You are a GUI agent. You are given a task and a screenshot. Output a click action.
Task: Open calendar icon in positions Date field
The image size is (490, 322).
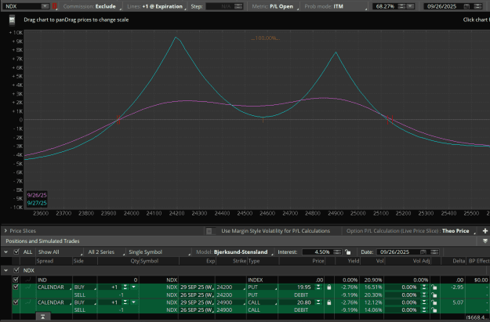pyautogui.click(x=423, y=252)
